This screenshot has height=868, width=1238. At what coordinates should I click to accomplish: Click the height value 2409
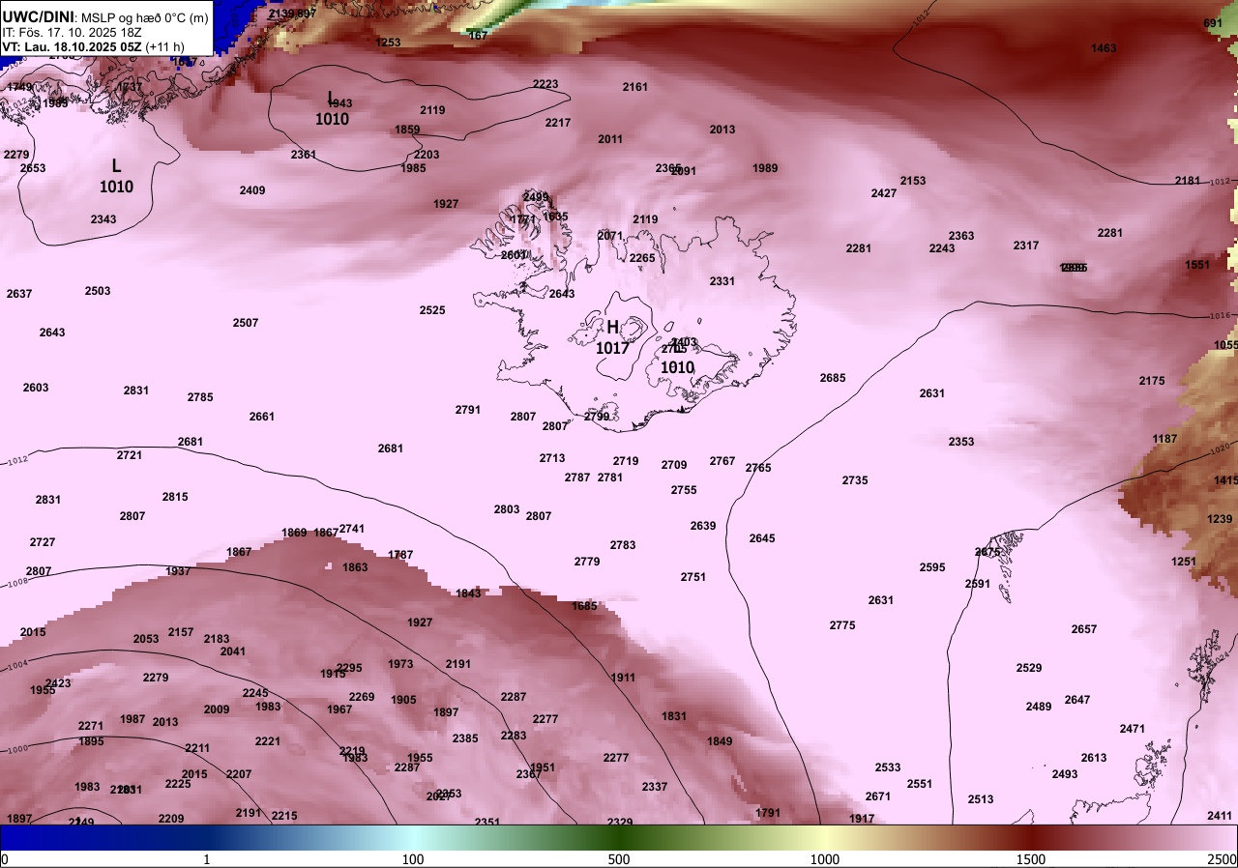(x=252, y=191)
